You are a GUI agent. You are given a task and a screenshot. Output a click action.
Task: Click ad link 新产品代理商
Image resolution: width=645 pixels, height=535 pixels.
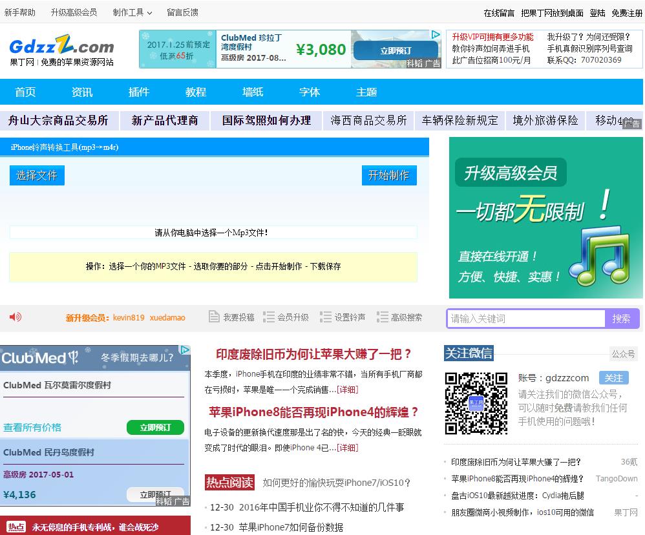[165, 120]
